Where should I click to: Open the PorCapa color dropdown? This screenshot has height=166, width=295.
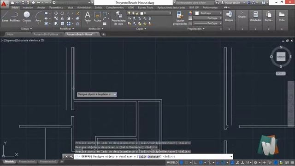(220, 13)
